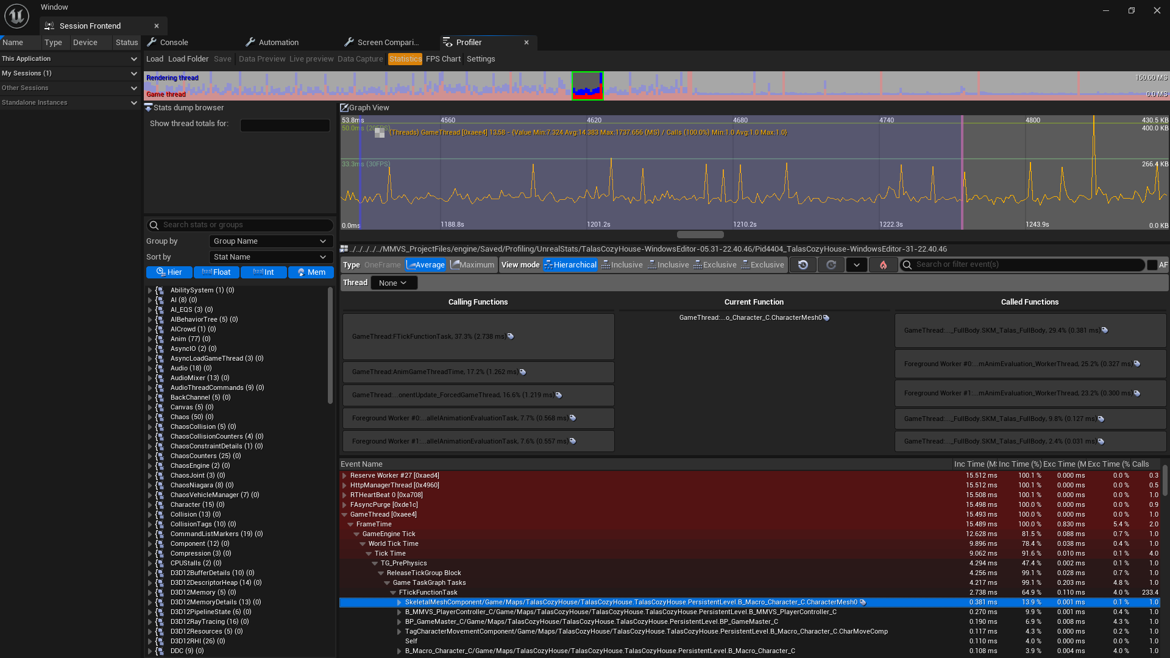Click the GameThread graph series square icon

pos(380,132)
